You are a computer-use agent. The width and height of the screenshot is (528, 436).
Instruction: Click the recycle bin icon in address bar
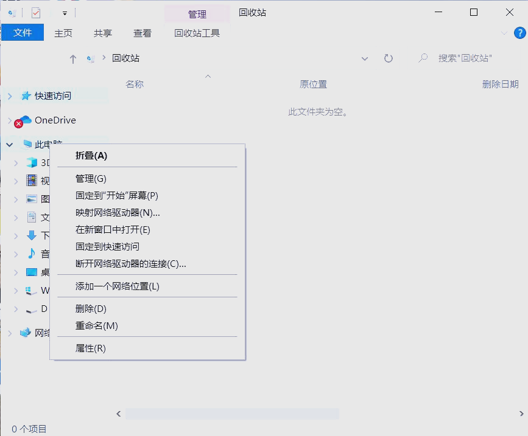tap(91, 59)
